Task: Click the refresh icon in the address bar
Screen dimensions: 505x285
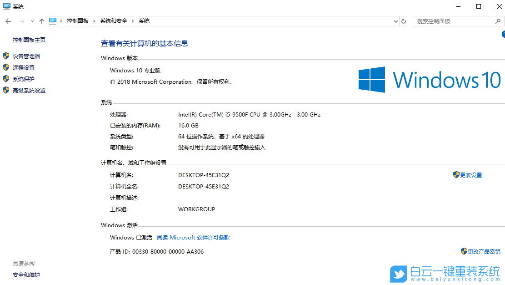Action: coord(404,21)
